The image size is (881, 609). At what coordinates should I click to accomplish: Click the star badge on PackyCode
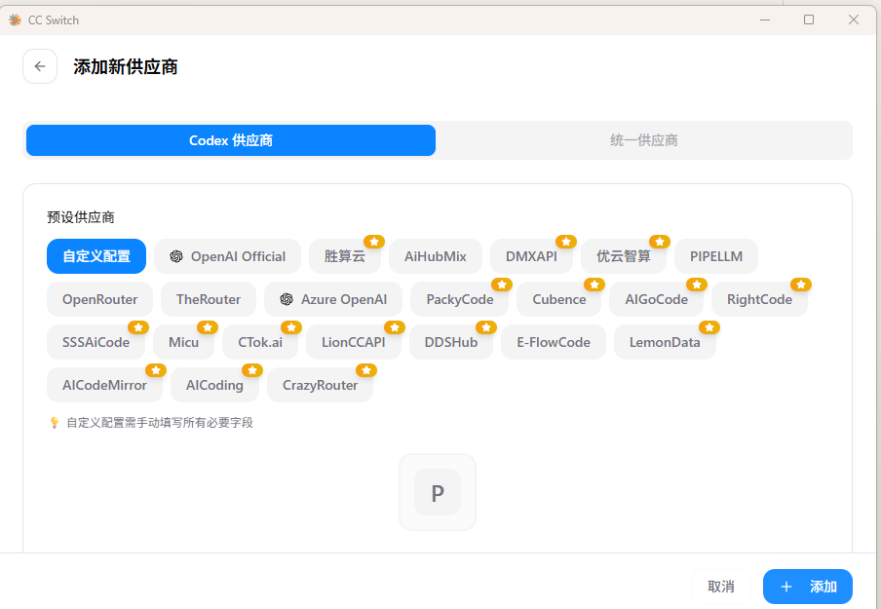(502, 285)
